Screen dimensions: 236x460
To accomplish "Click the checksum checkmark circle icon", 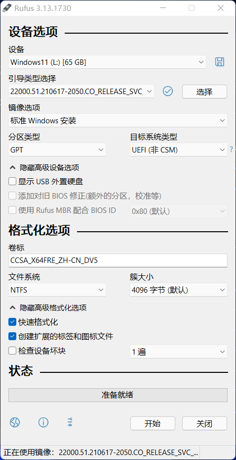I will pyautogui.click(x=168, y=91).
